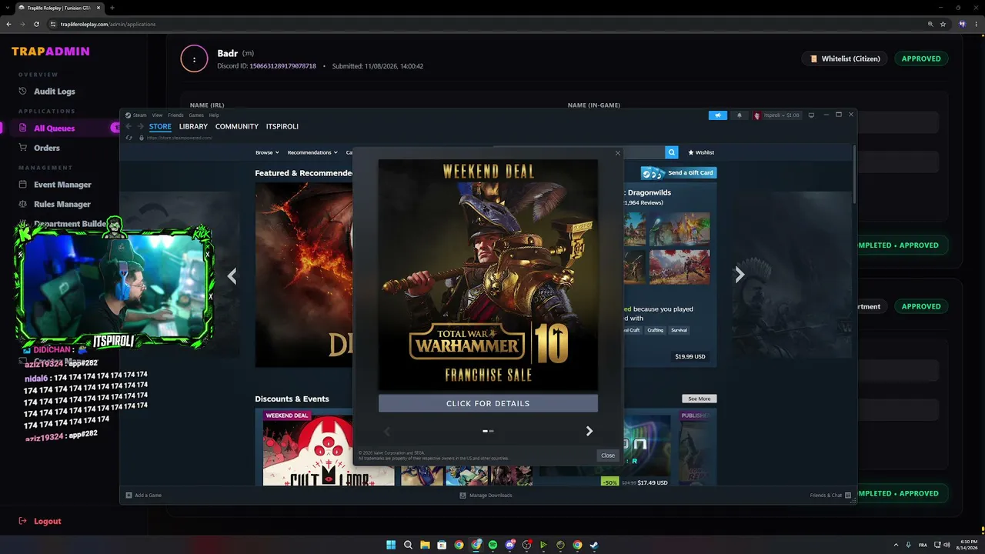The image size is (985, 554).
Task: Open All Queues in the TrapAdmin sidebar
Action: point(54,128)
